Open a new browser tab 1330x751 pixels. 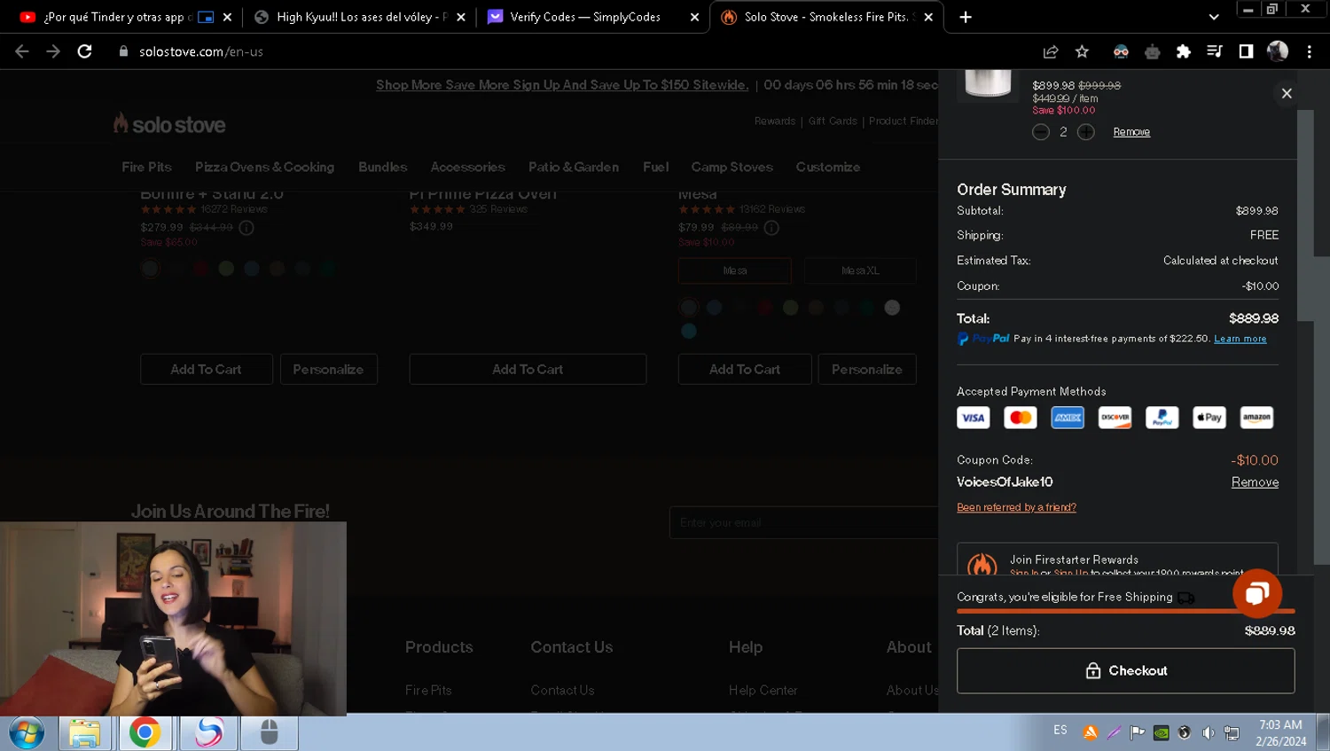966,17
